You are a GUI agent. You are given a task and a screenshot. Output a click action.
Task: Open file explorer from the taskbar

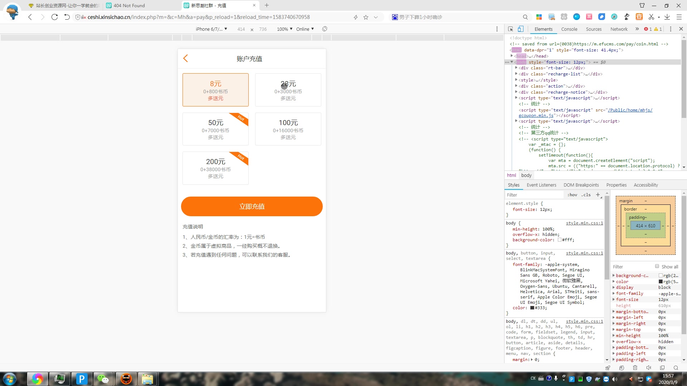[x=147, y=379]
